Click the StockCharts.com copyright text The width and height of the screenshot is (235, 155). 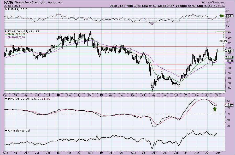click(x=213, y=2)
